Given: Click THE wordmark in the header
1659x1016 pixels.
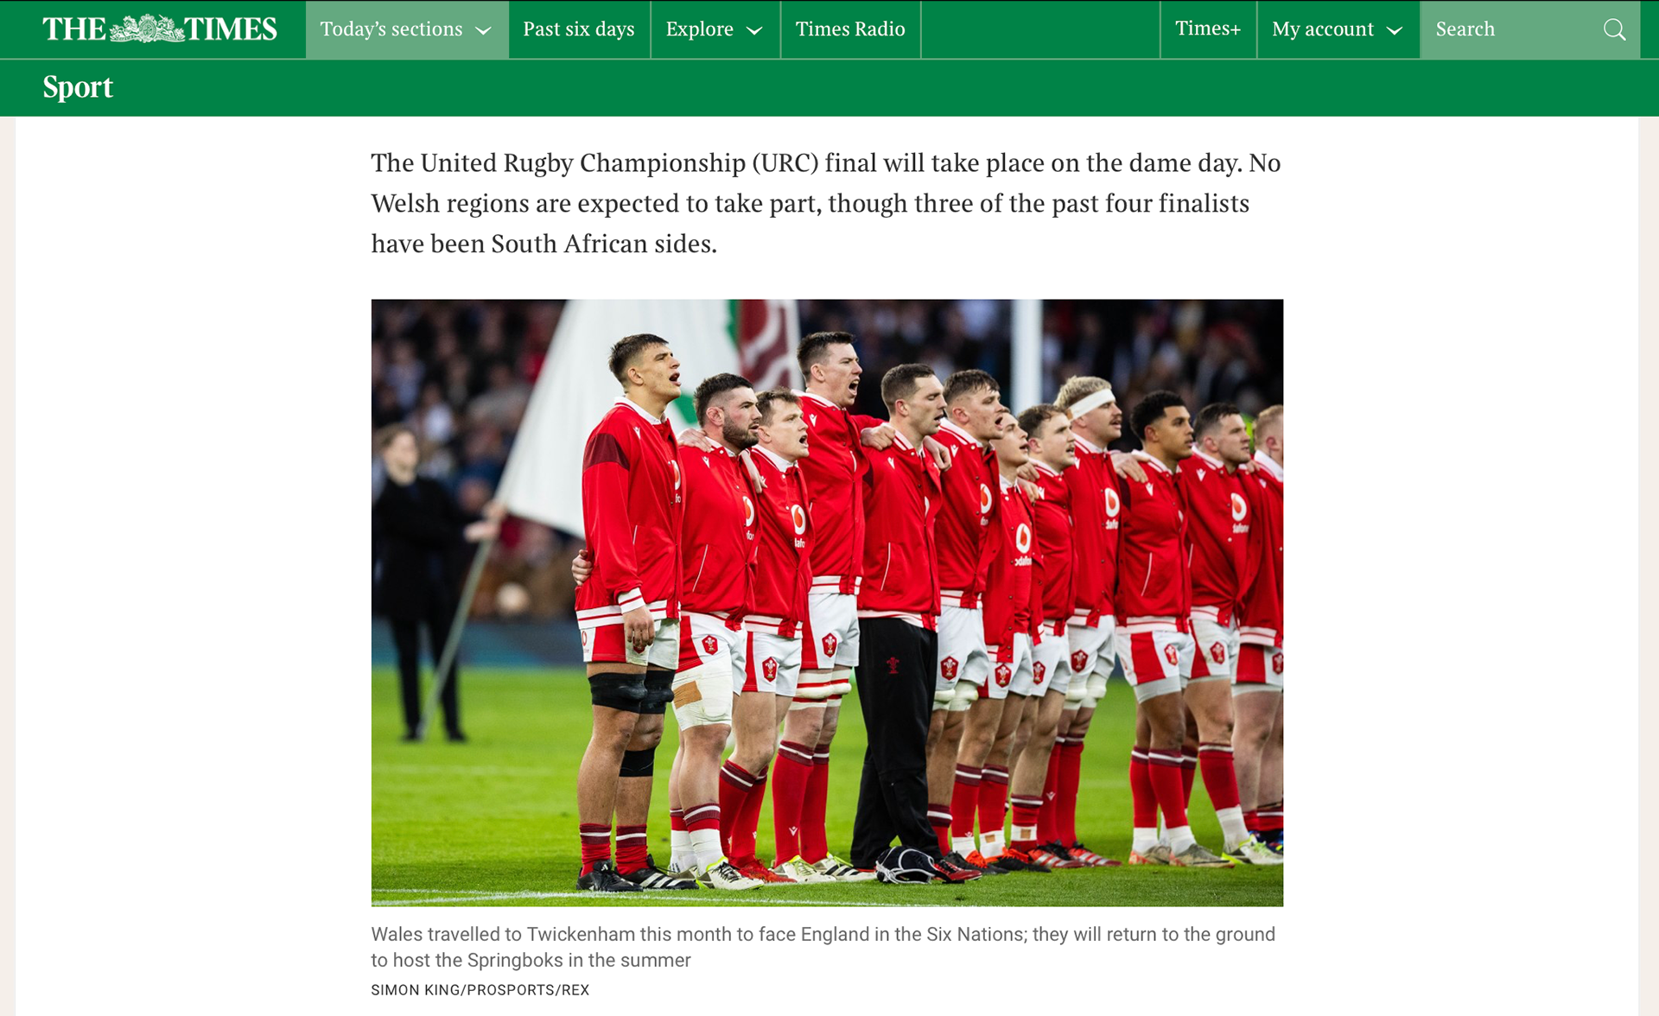Looking at the screenshot, I should click(74, 29).
